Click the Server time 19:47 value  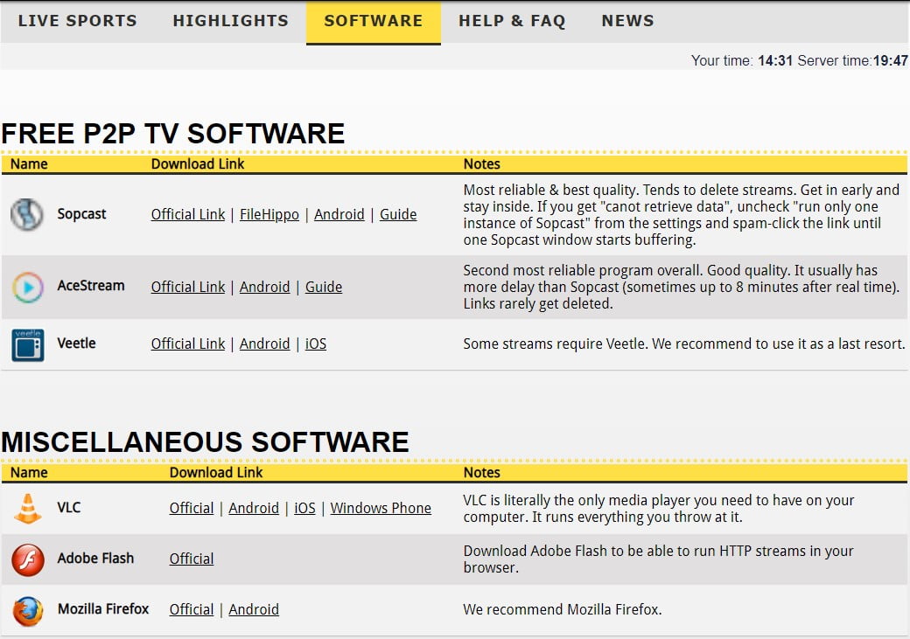[x=890, y=60]
